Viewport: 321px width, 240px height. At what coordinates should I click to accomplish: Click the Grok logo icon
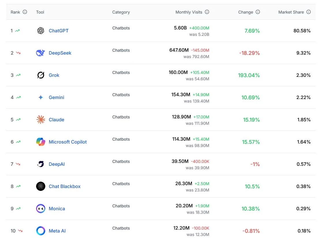(x=41, y=75)
